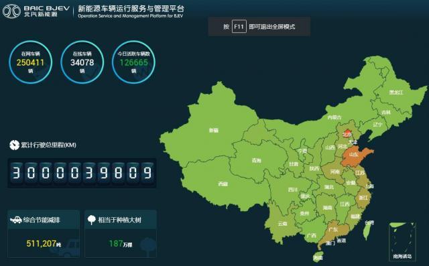Select the 250411 networked vehicles circle

30,62
